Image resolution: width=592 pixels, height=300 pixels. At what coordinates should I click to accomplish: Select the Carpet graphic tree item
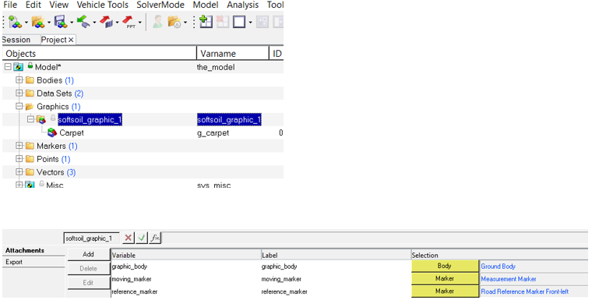[72, 133]
